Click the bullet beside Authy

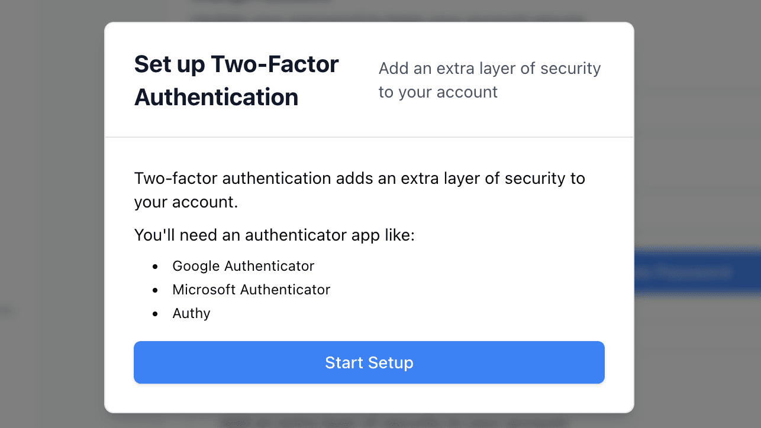[x=154, y=314]
